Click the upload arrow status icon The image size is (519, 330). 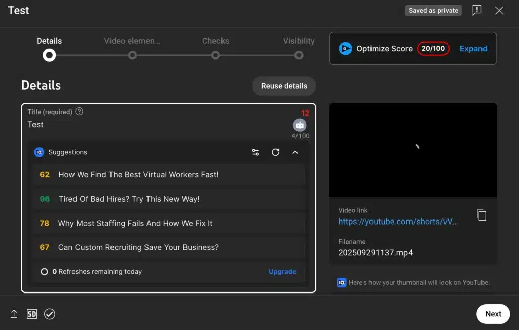(14, 314)
